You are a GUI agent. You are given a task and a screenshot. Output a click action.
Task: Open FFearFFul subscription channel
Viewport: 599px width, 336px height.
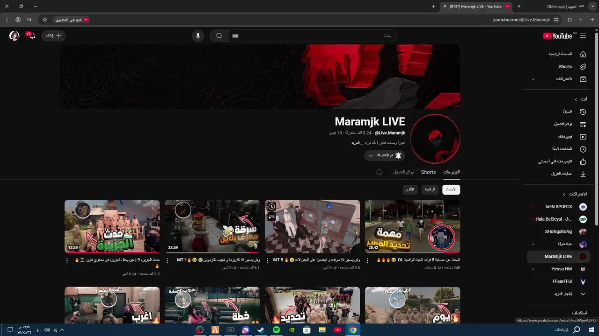[x=559, y=281]
